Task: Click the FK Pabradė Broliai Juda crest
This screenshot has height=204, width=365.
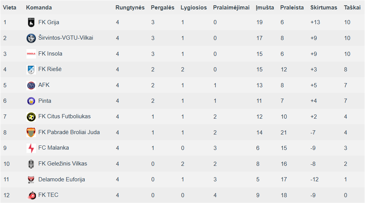Action: 31,132
